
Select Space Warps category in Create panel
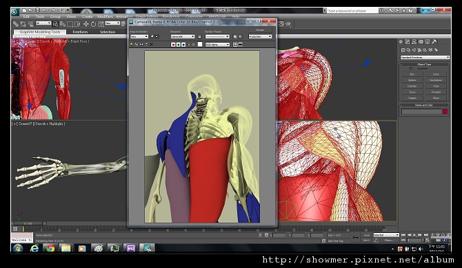click(x=430, y=50)
